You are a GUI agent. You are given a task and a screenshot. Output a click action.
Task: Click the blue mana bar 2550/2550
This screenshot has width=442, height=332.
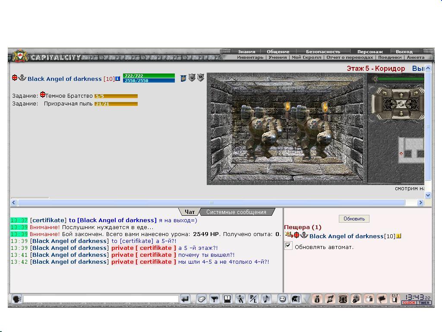pyautogui.click(x=149, y=80)
